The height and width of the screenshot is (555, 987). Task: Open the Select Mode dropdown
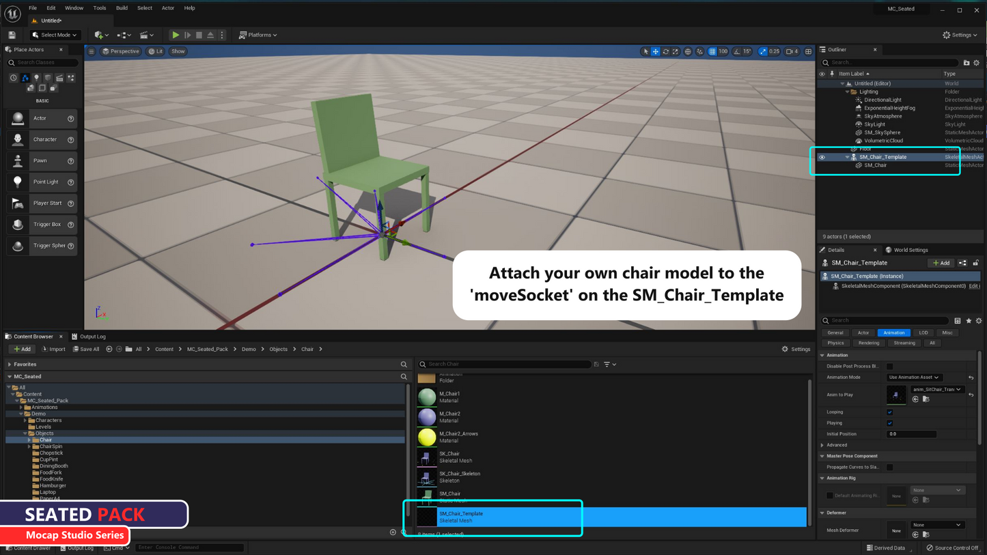55,35
